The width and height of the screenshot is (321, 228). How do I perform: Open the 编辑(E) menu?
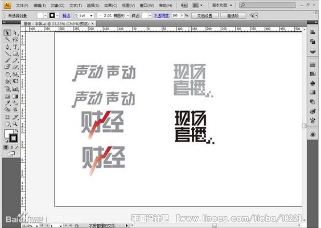tap(40, 6)
